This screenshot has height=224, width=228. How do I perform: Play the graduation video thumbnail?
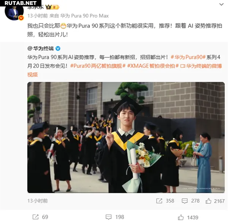pos(126,137)
